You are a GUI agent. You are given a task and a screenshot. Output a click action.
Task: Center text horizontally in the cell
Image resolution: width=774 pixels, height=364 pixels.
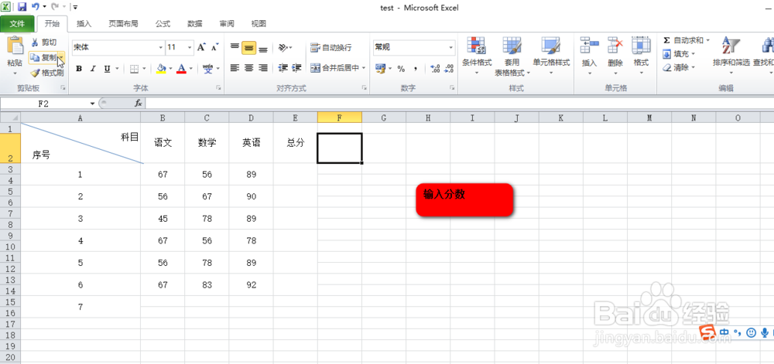click(248, 68)
